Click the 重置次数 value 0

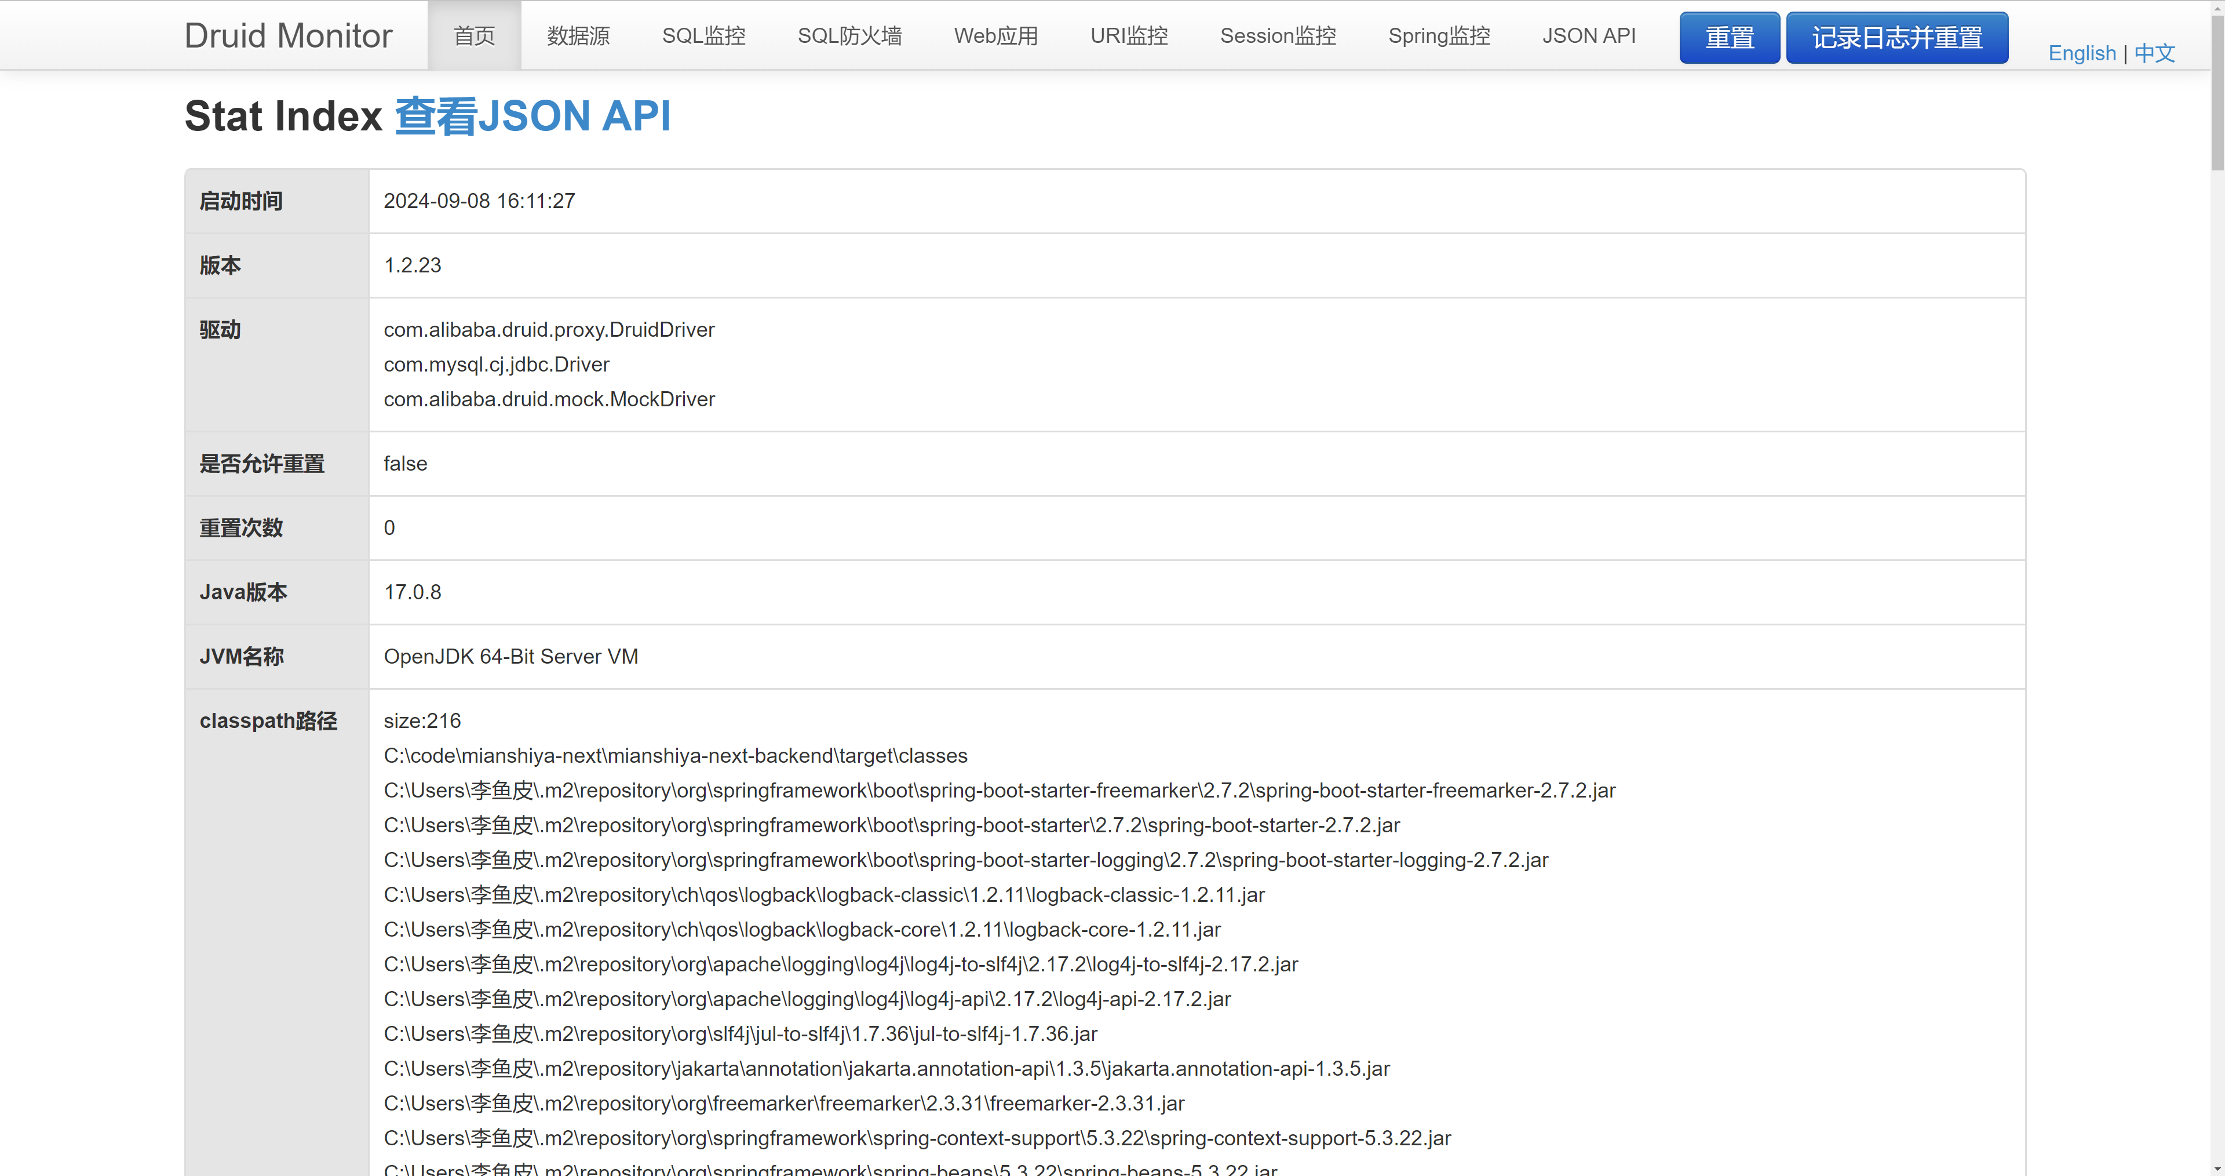[x=389, y=528]
